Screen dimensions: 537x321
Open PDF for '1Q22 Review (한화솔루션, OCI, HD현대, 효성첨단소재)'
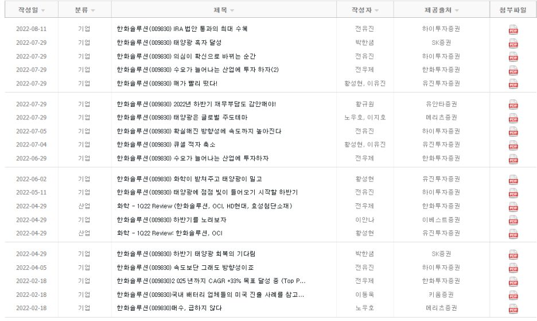[x=513, y=207]
